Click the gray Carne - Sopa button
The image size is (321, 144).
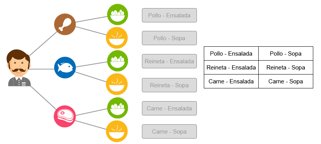click(x=169, y=131)
